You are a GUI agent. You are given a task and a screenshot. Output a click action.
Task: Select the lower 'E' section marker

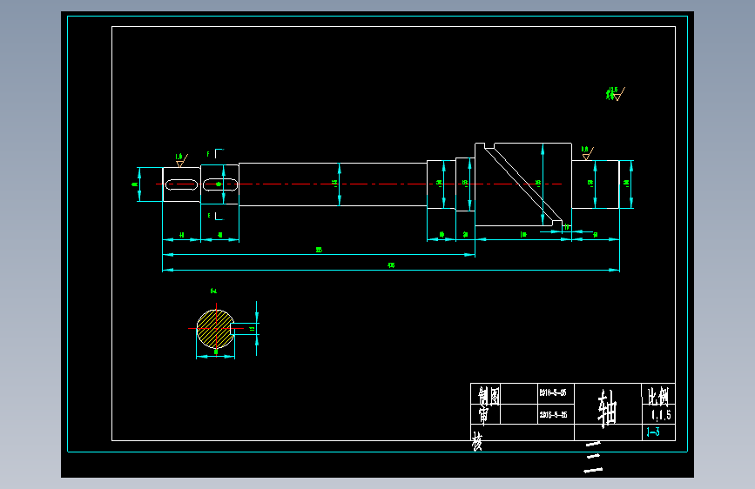pos(208,216)
